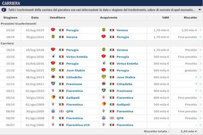Viewport: 203px width, 135px height.
Task: Open details arrow for 19/20 transfer row
Action: coord(200,30)
